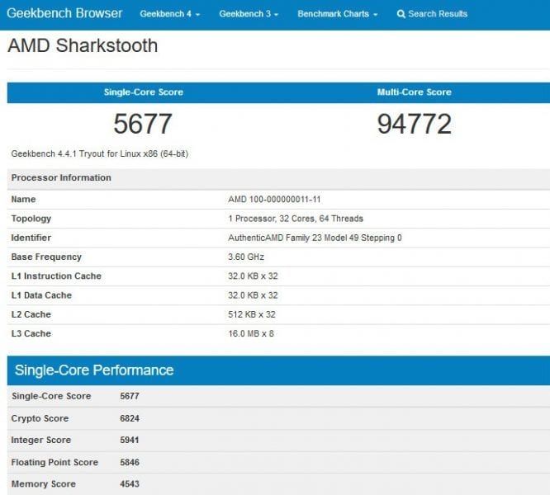Select the Crypto Score value 6824
The height and width of the screenshot is (495, 550).
[x=130, y=418]
